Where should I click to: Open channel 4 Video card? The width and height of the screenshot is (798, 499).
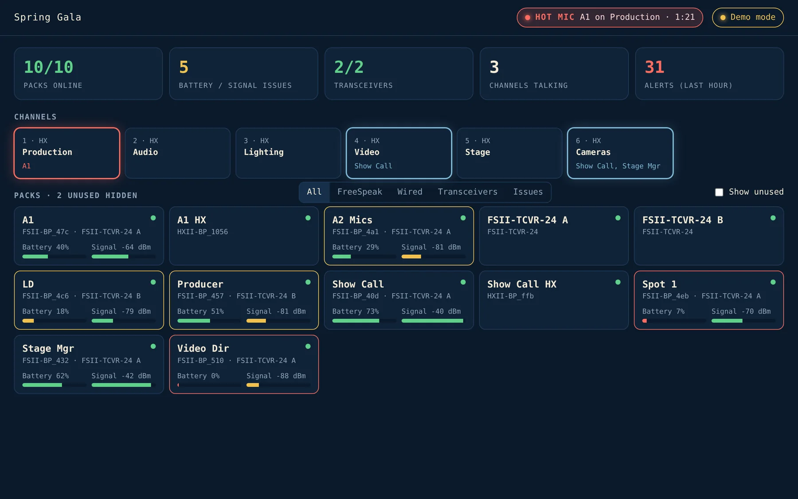pos(399,153)
